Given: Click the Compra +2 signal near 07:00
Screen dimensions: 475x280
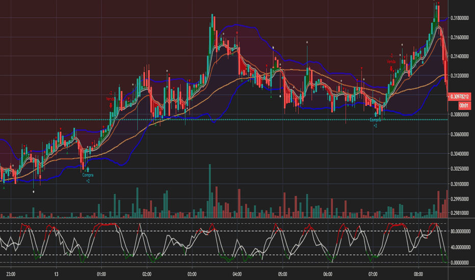Looking at the screenshot, I should [x=375, y=120].
